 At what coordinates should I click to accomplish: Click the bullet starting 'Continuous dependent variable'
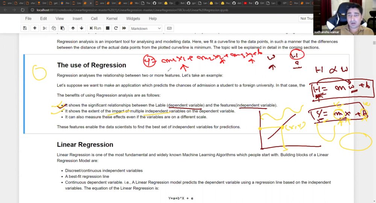[198, 185]
